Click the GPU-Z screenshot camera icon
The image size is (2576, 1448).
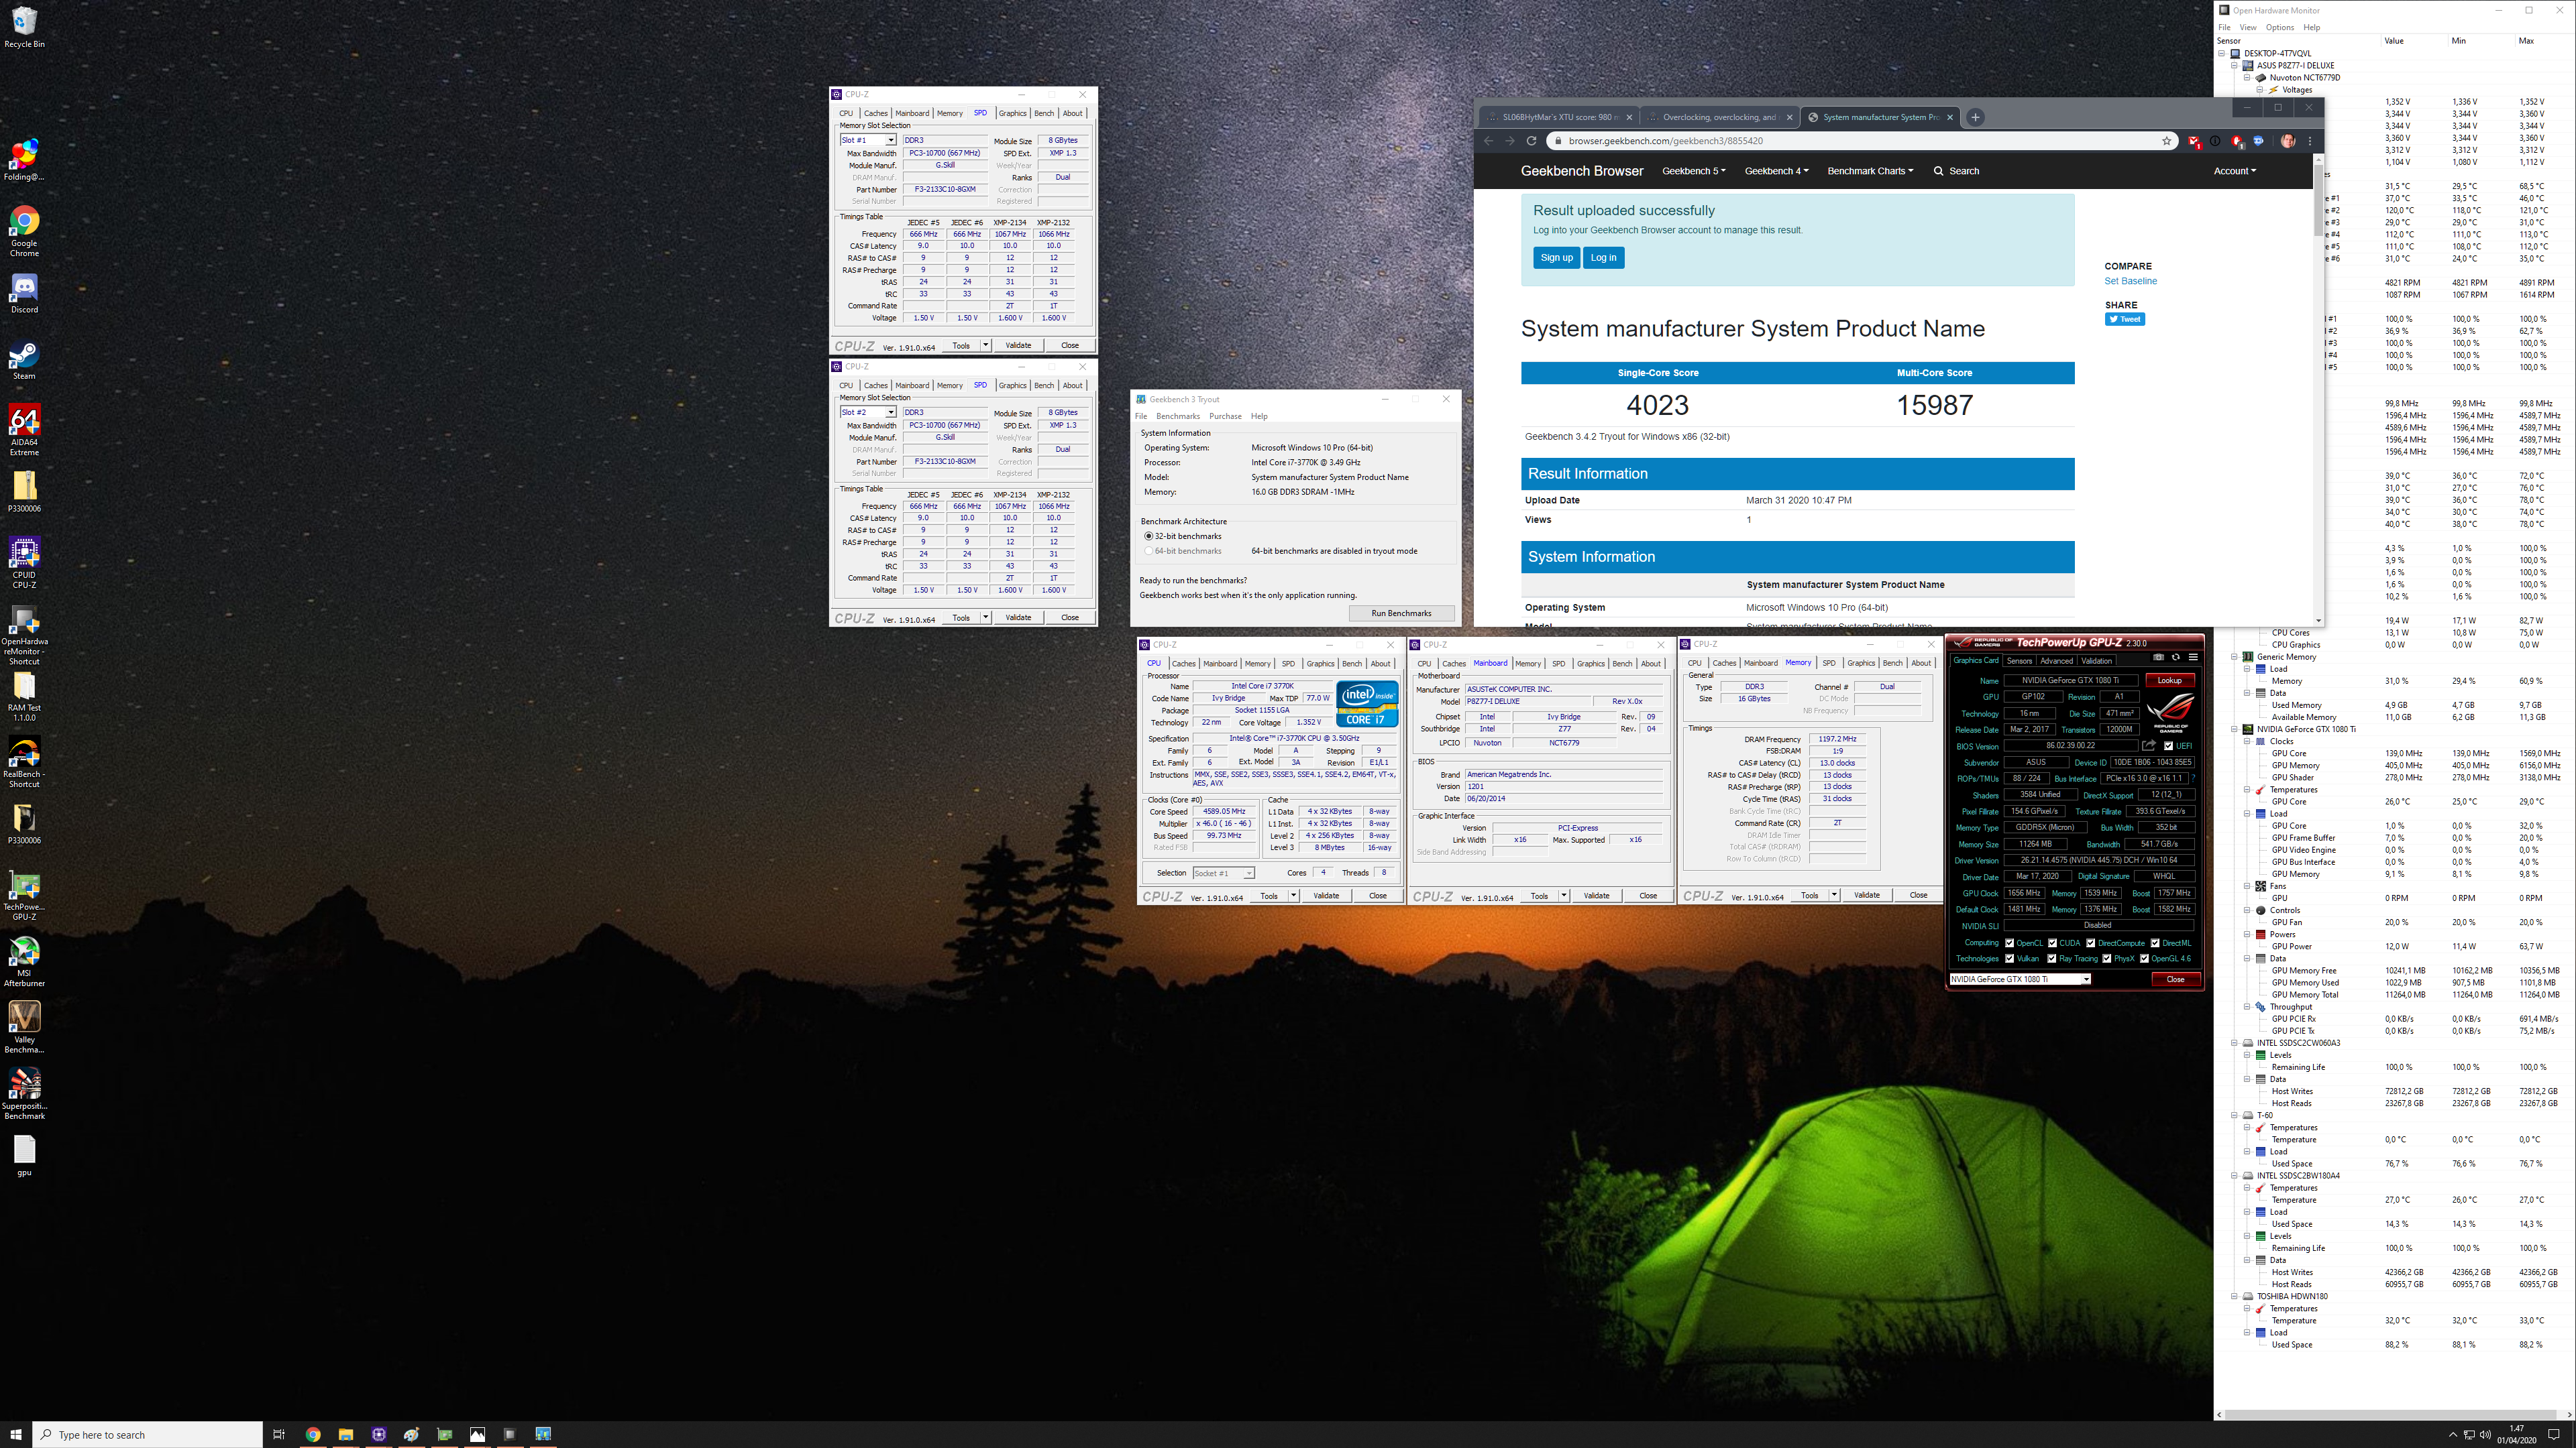pos(2158,658)
